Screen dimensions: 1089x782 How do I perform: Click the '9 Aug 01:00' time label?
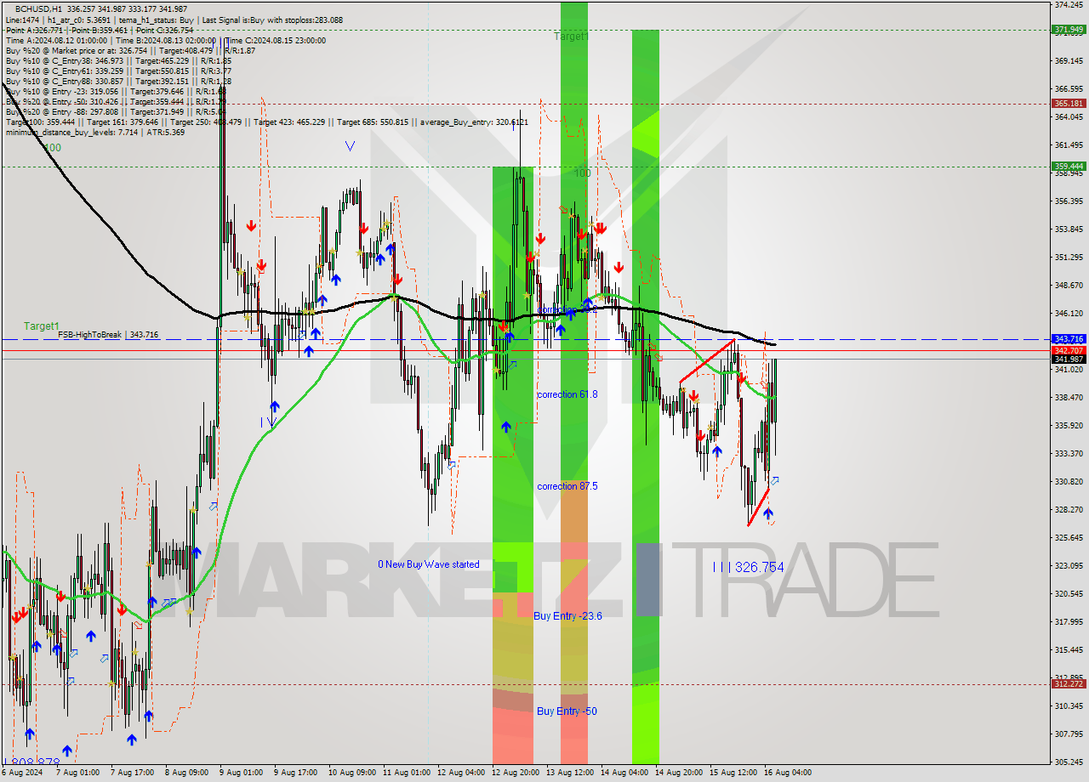pos(241,773)
